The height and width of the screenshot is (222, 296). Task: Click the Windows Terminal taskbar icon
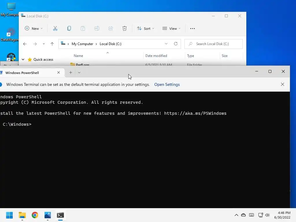click(x=60, y=215)
